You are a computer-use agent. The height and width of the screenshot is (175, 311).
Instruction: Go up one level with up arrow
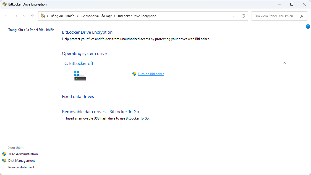coord(32,16)
